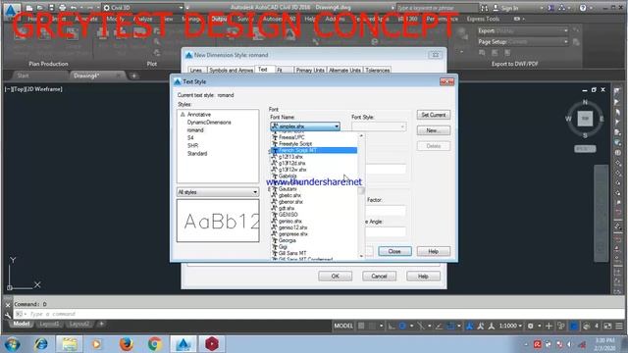The image size is (628, 353).
Task: Open the All styles filter dropdown
Action: [x=218, y=192]
